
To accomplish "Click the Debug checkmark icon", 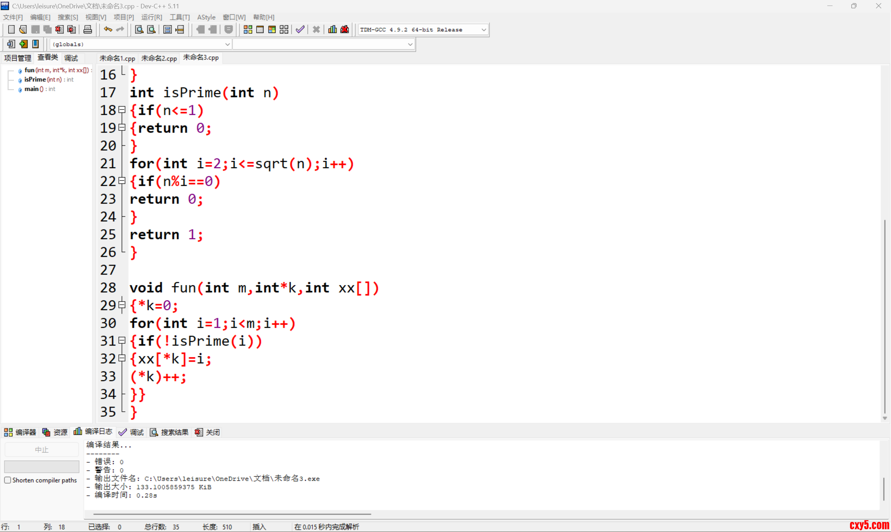I will (300, 29).
